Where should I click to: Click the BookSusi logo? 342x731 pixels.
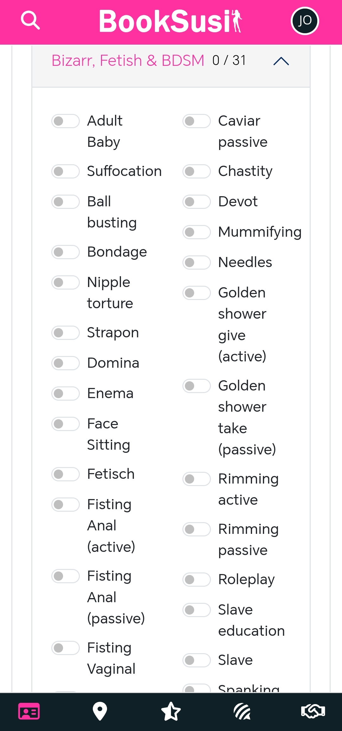(170, 21)
